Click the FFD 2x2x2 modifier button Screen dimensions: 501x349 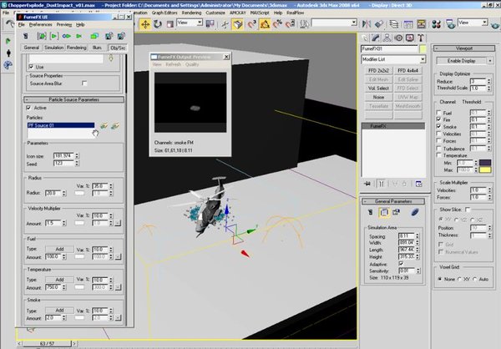click(377, 71)
